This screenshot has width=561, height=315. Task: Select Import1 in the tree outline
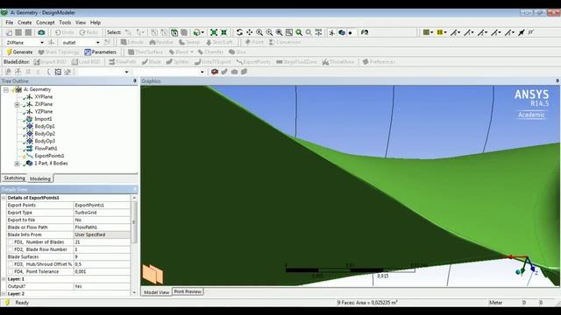tap(43, 119)
